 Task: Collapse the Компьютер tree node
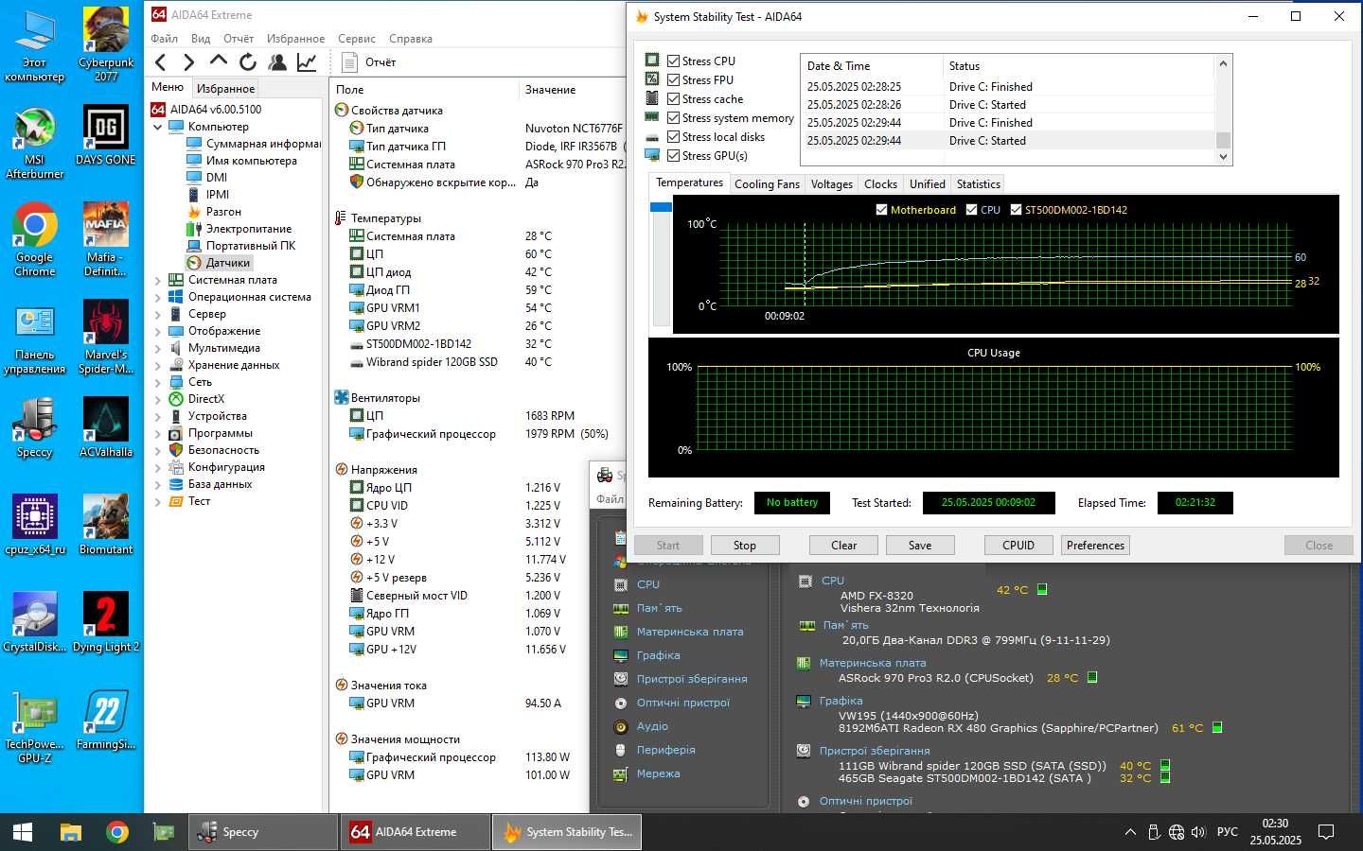click(x=158, y=127)
